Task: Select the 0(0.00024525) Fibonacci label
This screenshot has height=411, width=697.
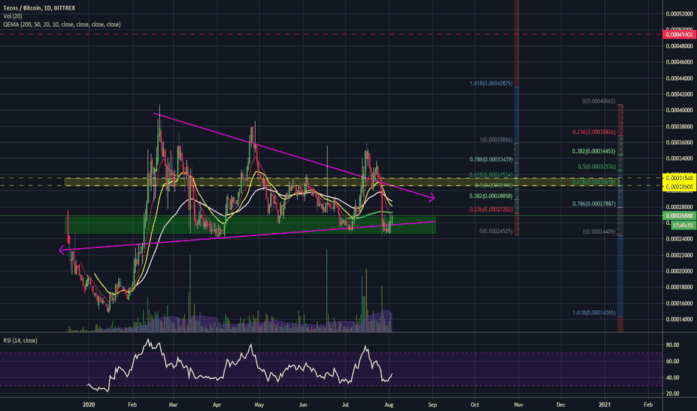Action: pyautogui.click(x=496, y=232)
